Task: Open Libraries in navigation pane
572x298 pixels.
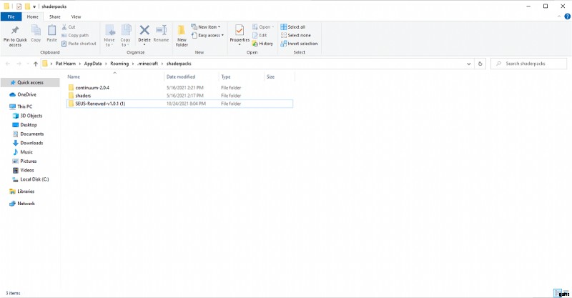Action: (22, 192)
